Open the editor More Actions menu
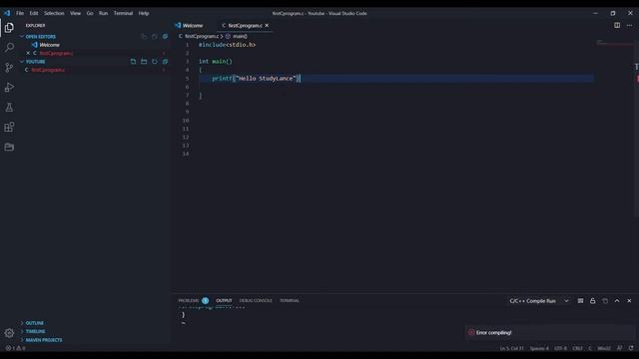The height and width of the screenshot is (359, 639). [629, 25]
